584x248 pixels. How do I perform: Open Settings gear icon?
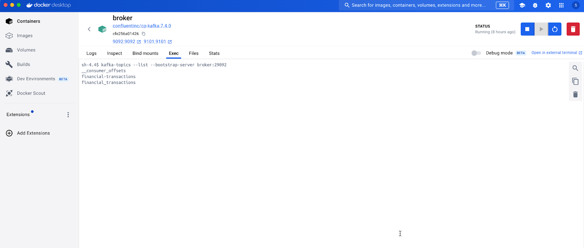[x=548, y=5]
